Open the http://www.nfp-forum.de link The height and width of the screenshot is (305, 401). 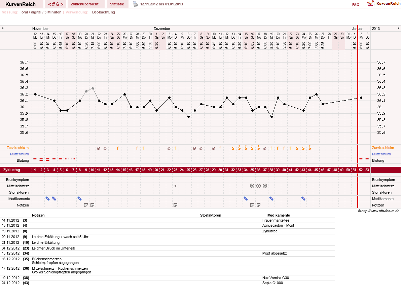pyautogui.click(x=380, y=211)
